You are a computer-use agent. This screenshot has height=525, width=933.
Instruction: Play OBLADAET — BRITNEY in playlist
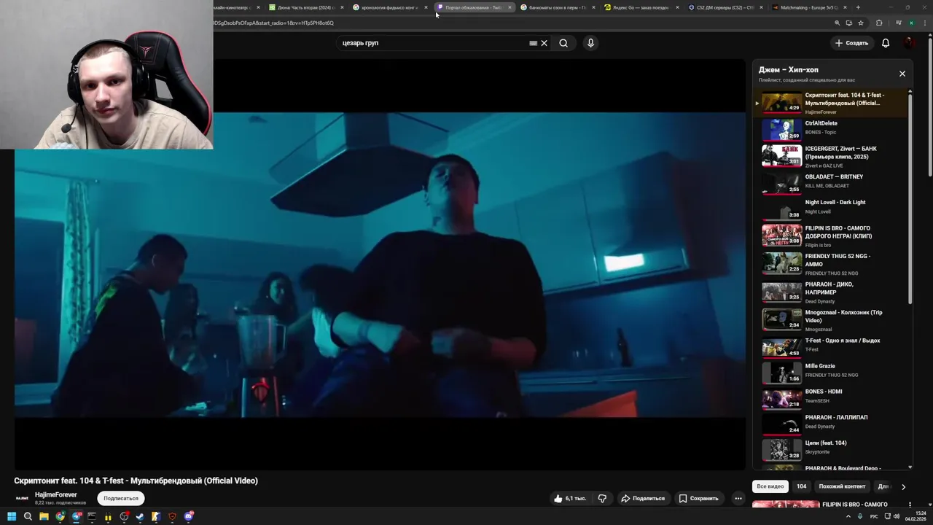click(831, 182)
